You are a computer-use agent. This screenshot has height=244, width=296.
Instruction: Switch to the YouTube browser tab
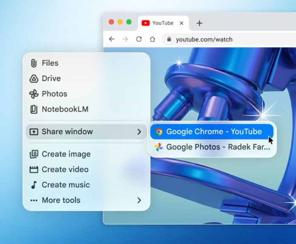tap(163, 23)
